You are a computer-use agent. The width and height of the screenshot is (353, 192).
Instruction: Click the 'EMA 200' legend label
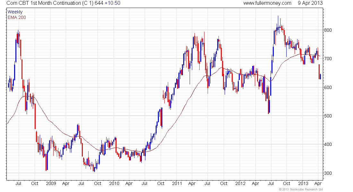coord(17,17)
